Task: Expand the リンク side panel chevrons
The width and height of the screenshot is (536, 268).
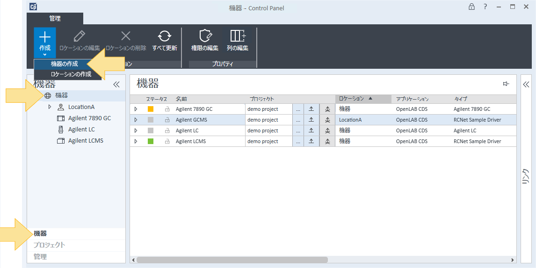Action: 526,85
